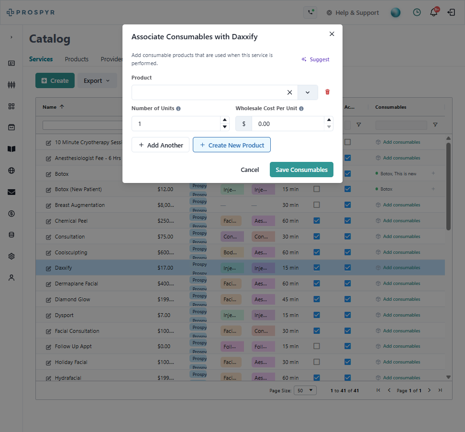Uncheck active checkbox in Dysport row
Image resolution: width=465 pixels, height=432 pixels.
348,315
